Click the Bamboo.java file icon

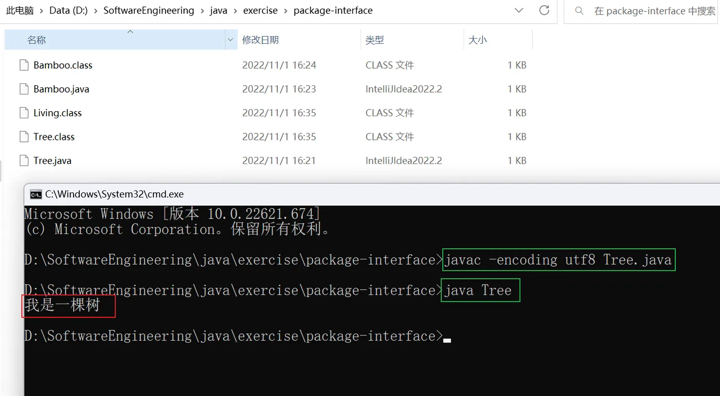click(24, 89)
